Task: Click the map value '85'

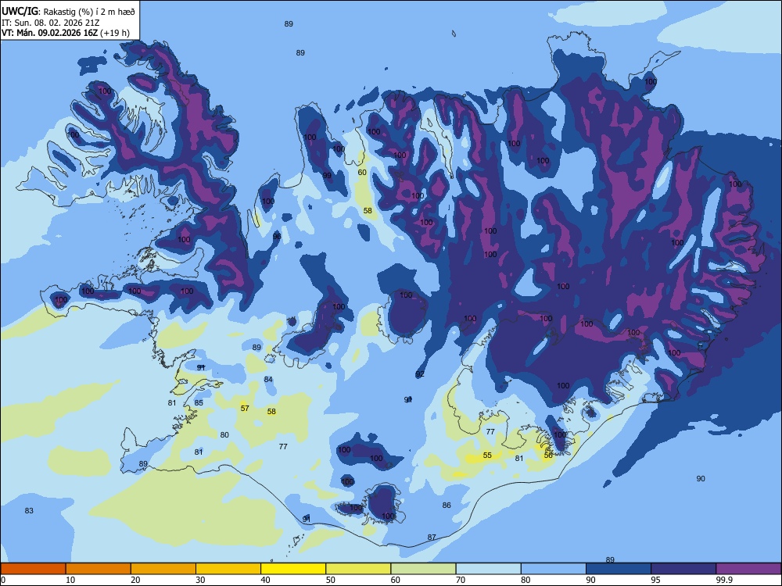Action: [199, 402]
